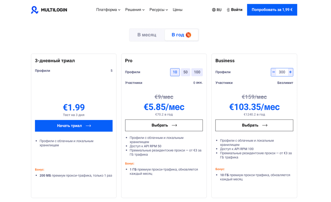Click the minus icon for Business profiles
331x202 pixels.
(x=274, y=72)
